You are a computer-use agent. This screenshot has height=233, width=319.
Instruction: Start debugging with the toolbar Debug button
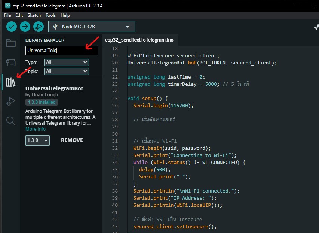[x=39, y=27]
